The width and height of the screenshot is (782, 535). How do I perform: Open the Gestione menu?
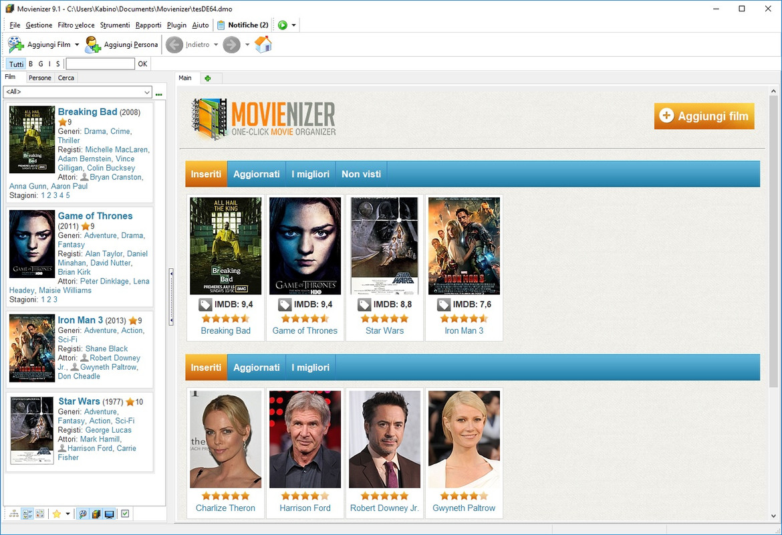click(39, 25)
